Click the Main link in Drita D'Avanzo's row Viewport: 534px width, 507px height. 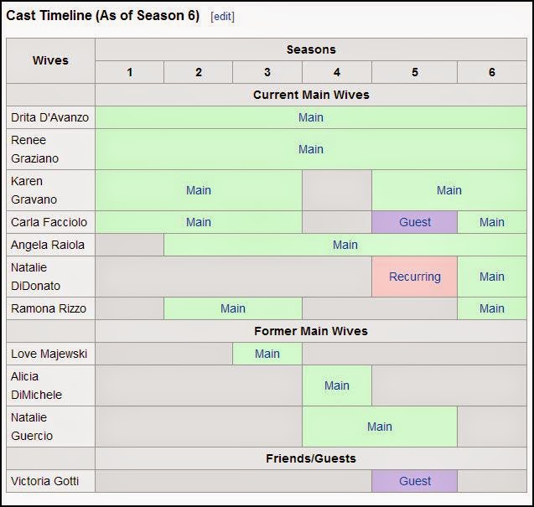[x=310, y=117]
